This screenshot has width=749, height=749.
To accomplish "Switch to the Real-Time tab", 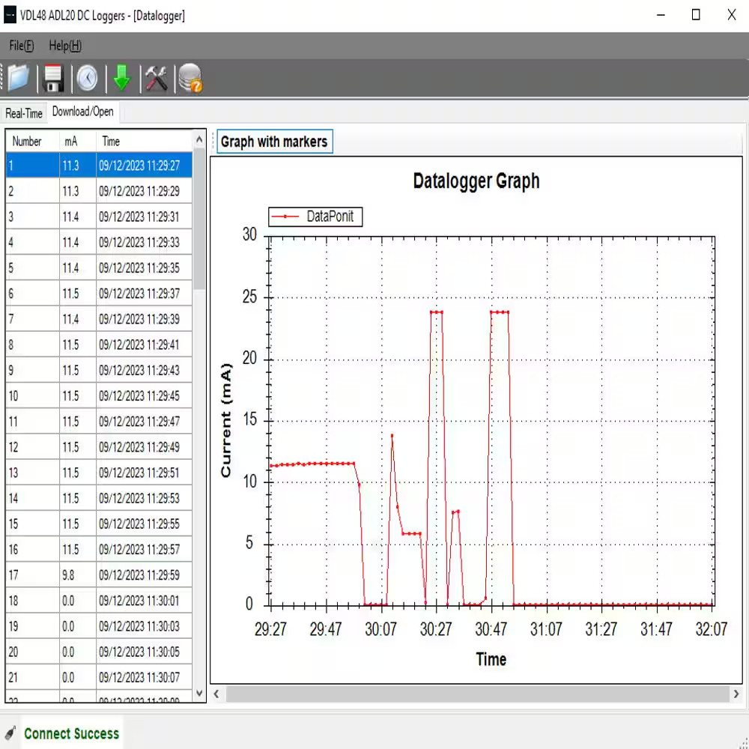I will click(x=23, y=113).
